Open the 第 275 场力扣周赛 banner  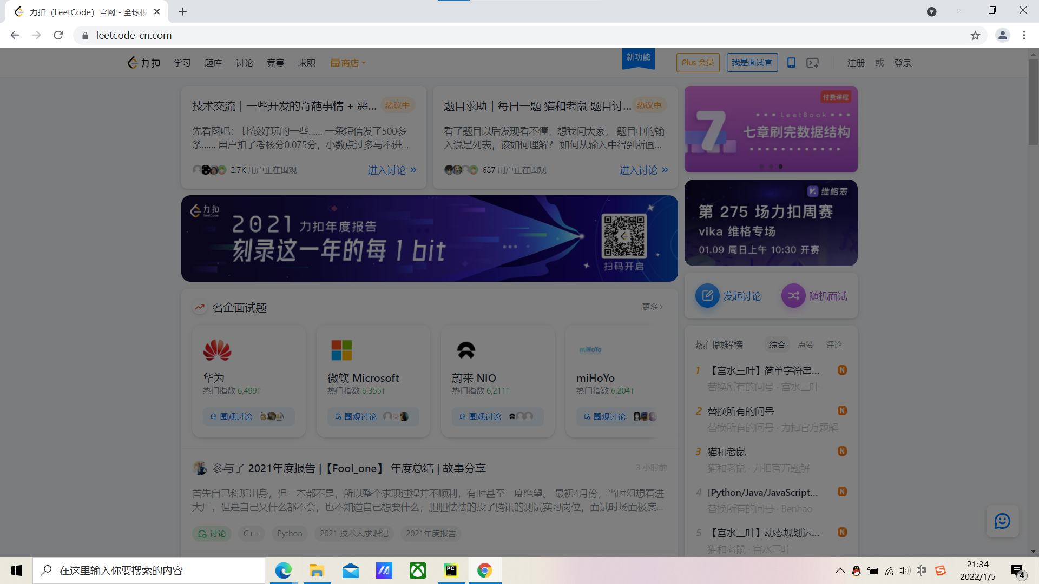pyautogui.click(x=771, y=223)
